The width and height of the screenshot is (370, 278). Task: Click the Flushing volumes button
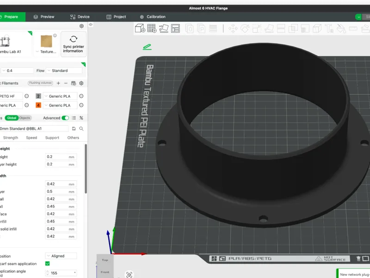tap(40, 83)
